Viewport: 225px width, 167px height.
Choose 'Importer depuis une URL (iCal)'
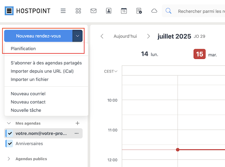[x=46, y=71]
